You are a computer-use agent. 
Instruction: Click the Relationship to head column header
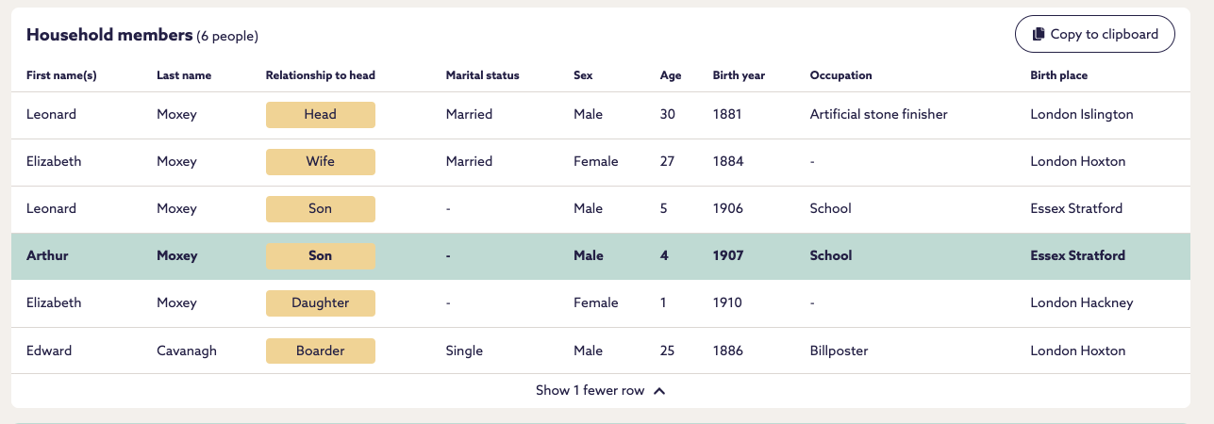[321, 75]
